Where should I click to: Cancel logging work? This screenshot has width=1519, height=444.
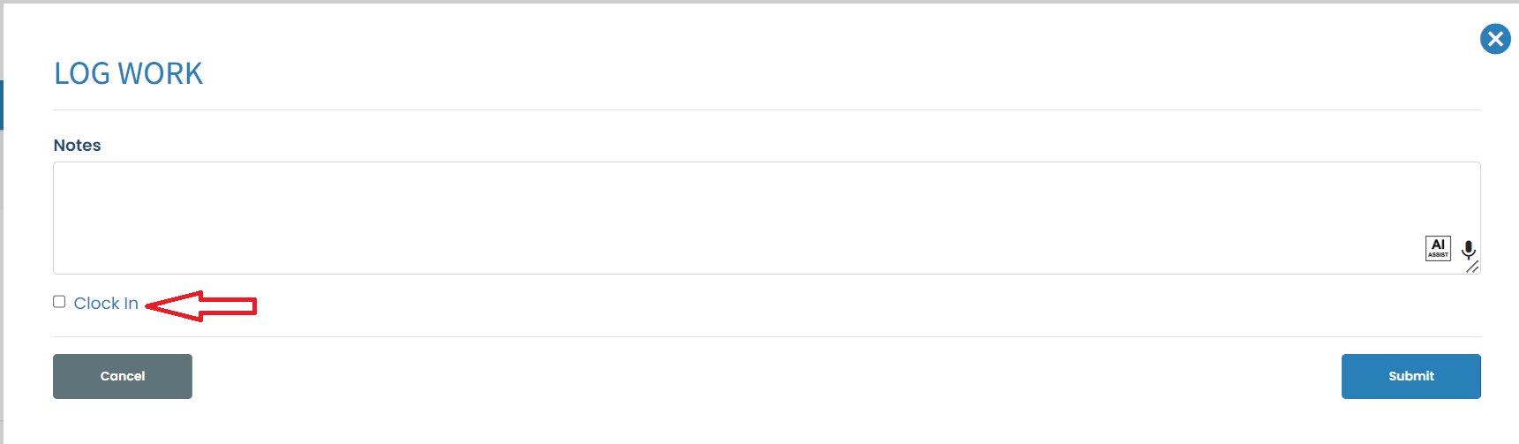click(123, 376)
